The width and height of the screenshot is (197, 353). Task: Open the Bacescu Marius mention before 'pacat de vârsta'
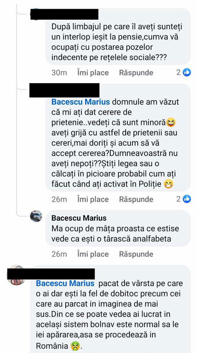tap(65, 283)
